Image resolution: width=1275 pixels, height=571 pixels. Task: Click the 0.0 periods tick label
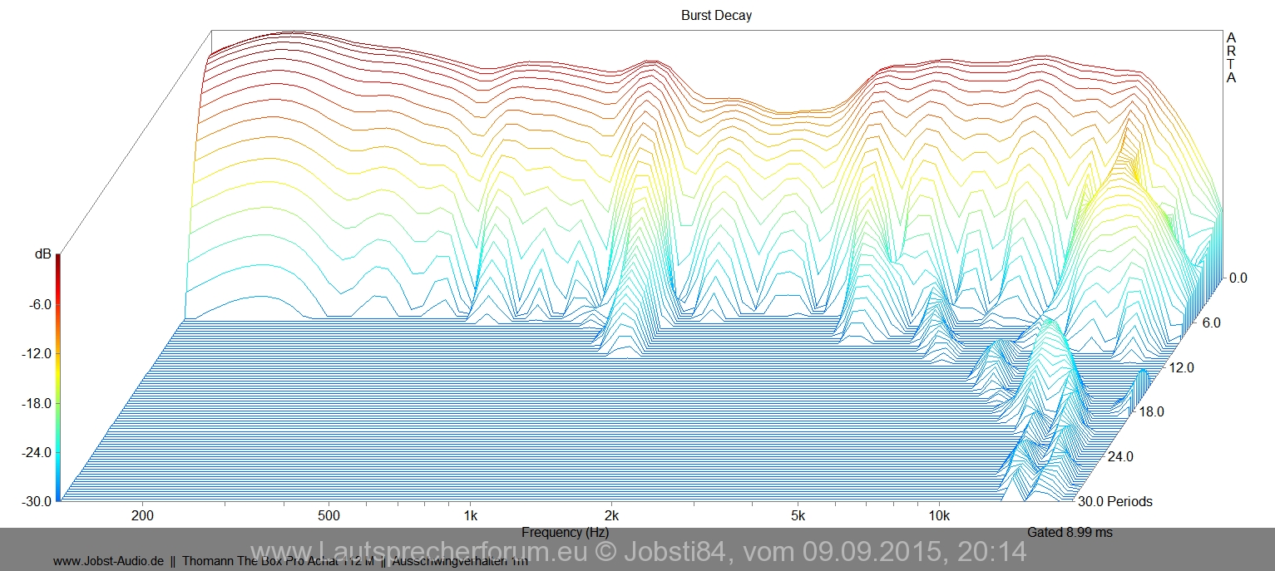point(1238,278)
